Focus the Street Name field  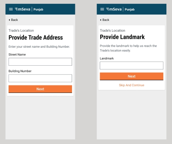pyautogui.click(x=40, y=62)
